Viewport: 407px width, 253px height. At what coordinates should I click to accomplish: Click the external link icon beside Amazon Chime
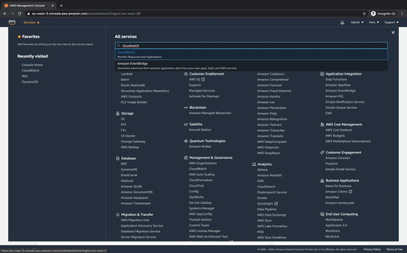tap(351, 192)
